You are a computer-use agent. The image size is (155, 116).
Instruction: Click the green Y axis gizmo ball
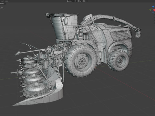(150, 10)
